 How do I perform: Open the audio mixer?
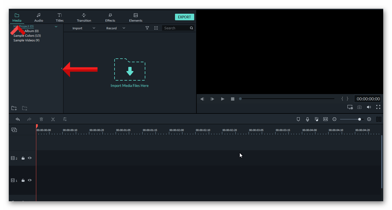(x=316, y=119)
